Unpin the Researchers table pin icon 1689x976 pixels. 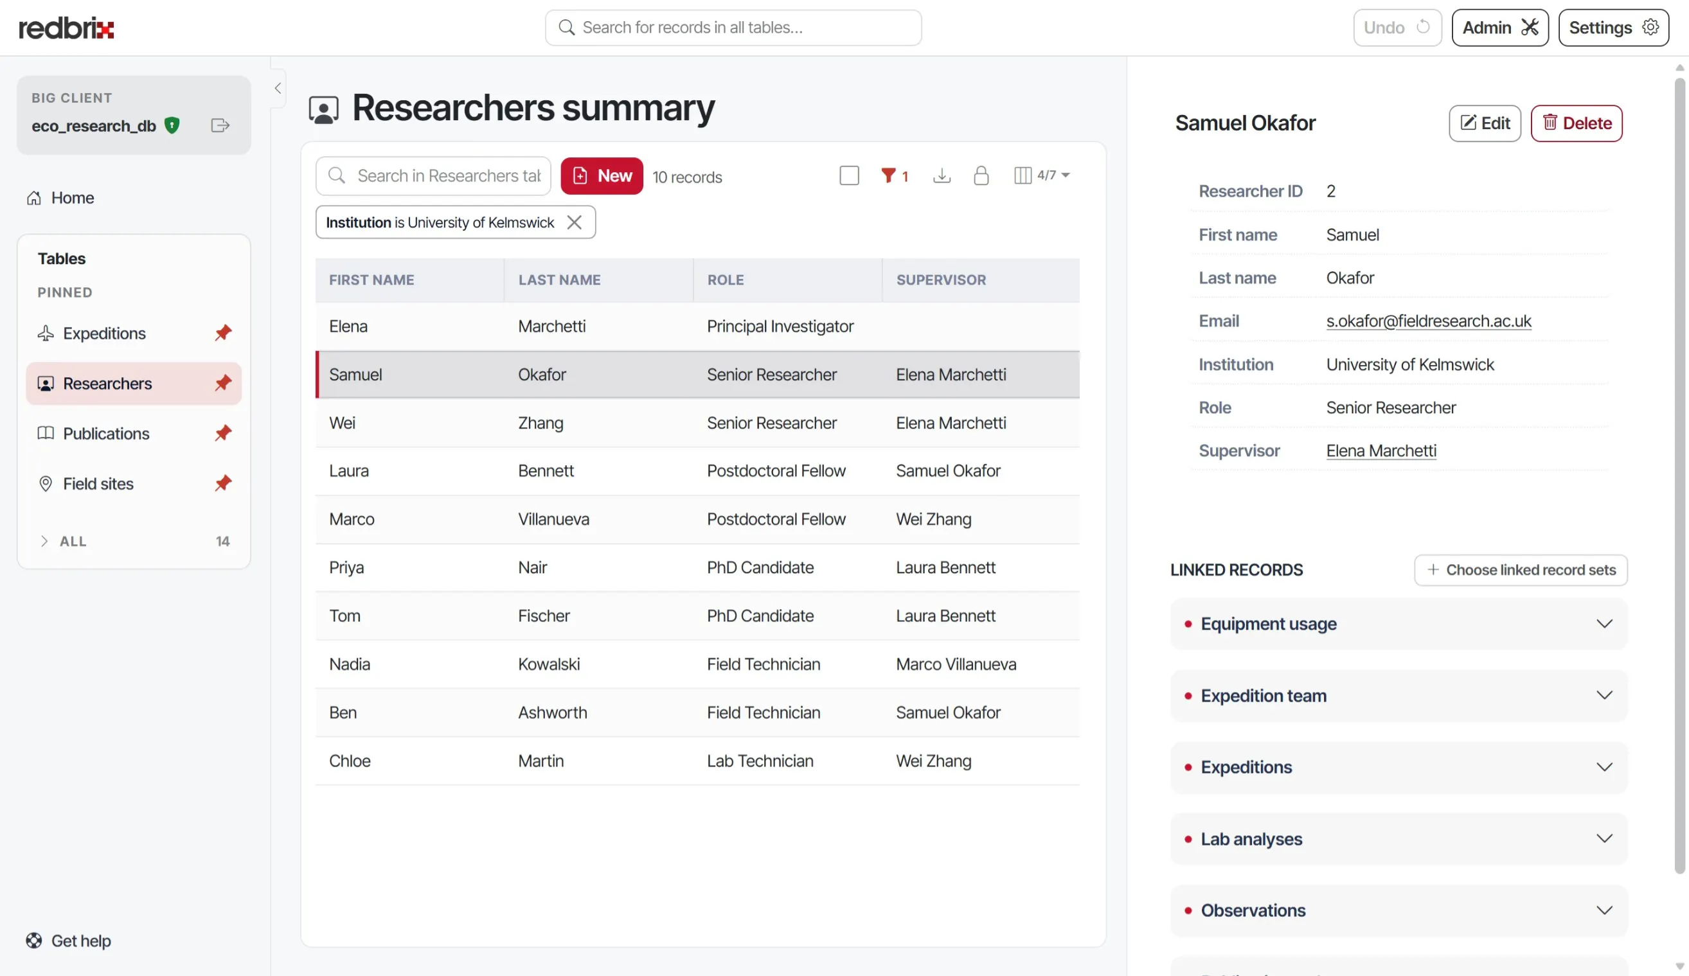(223, 383)
